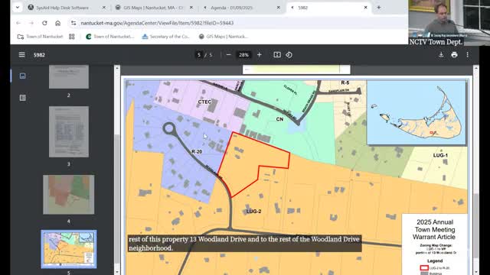Open a new browser tab

(379, 8)
